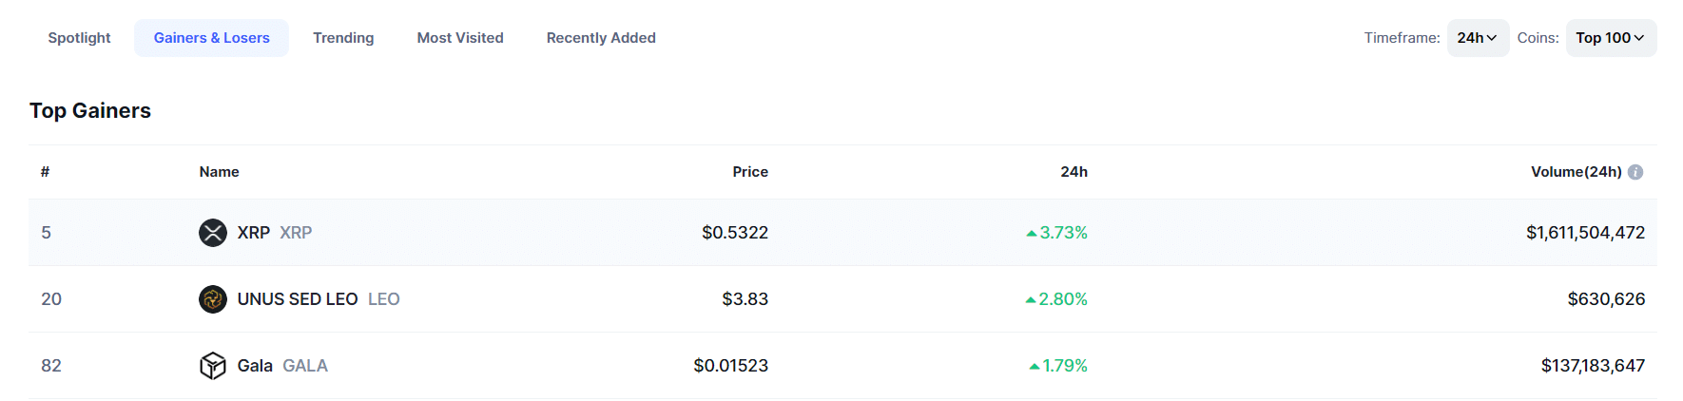
Task: Click the XRP coin logo icon
Action: click(x=213, y=233)
